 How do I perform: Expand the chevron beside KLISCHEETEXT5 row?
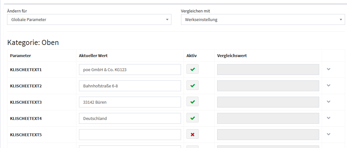point(328,134)
